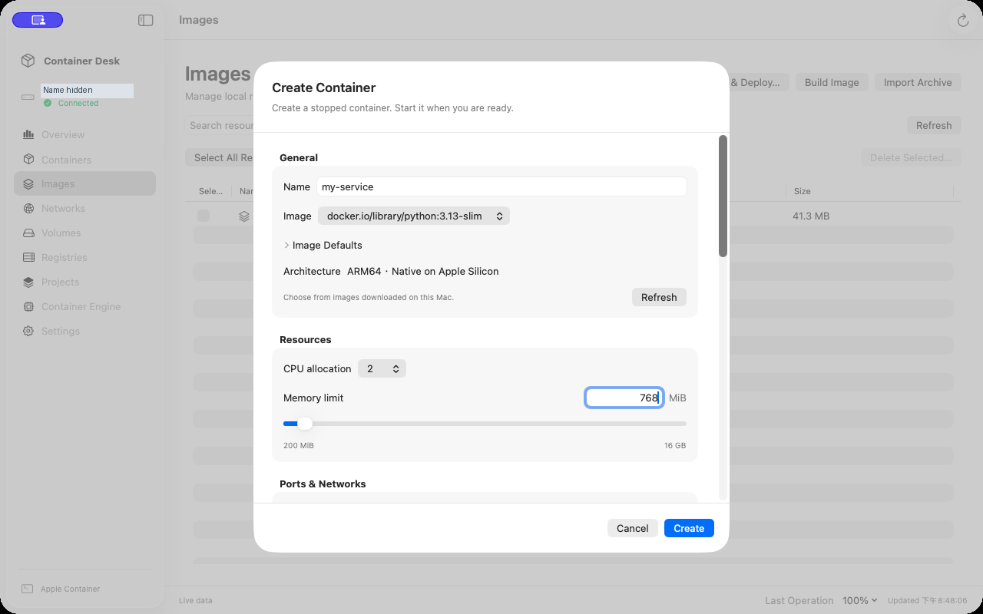Click the Connected status label
The height and width of the screenshot is (614, 983).
point(78,104)
